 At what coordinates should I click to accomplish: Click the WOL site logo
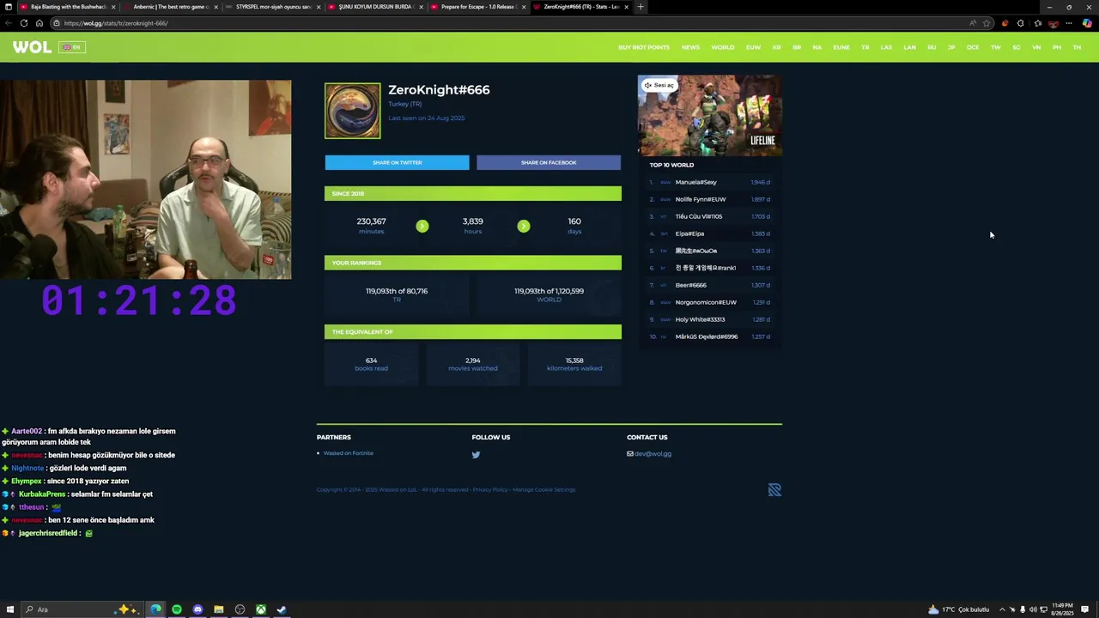pos(32,47)
